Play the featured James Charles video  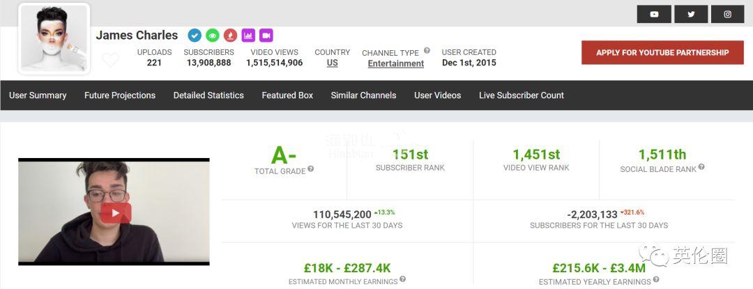coord(116,213)
